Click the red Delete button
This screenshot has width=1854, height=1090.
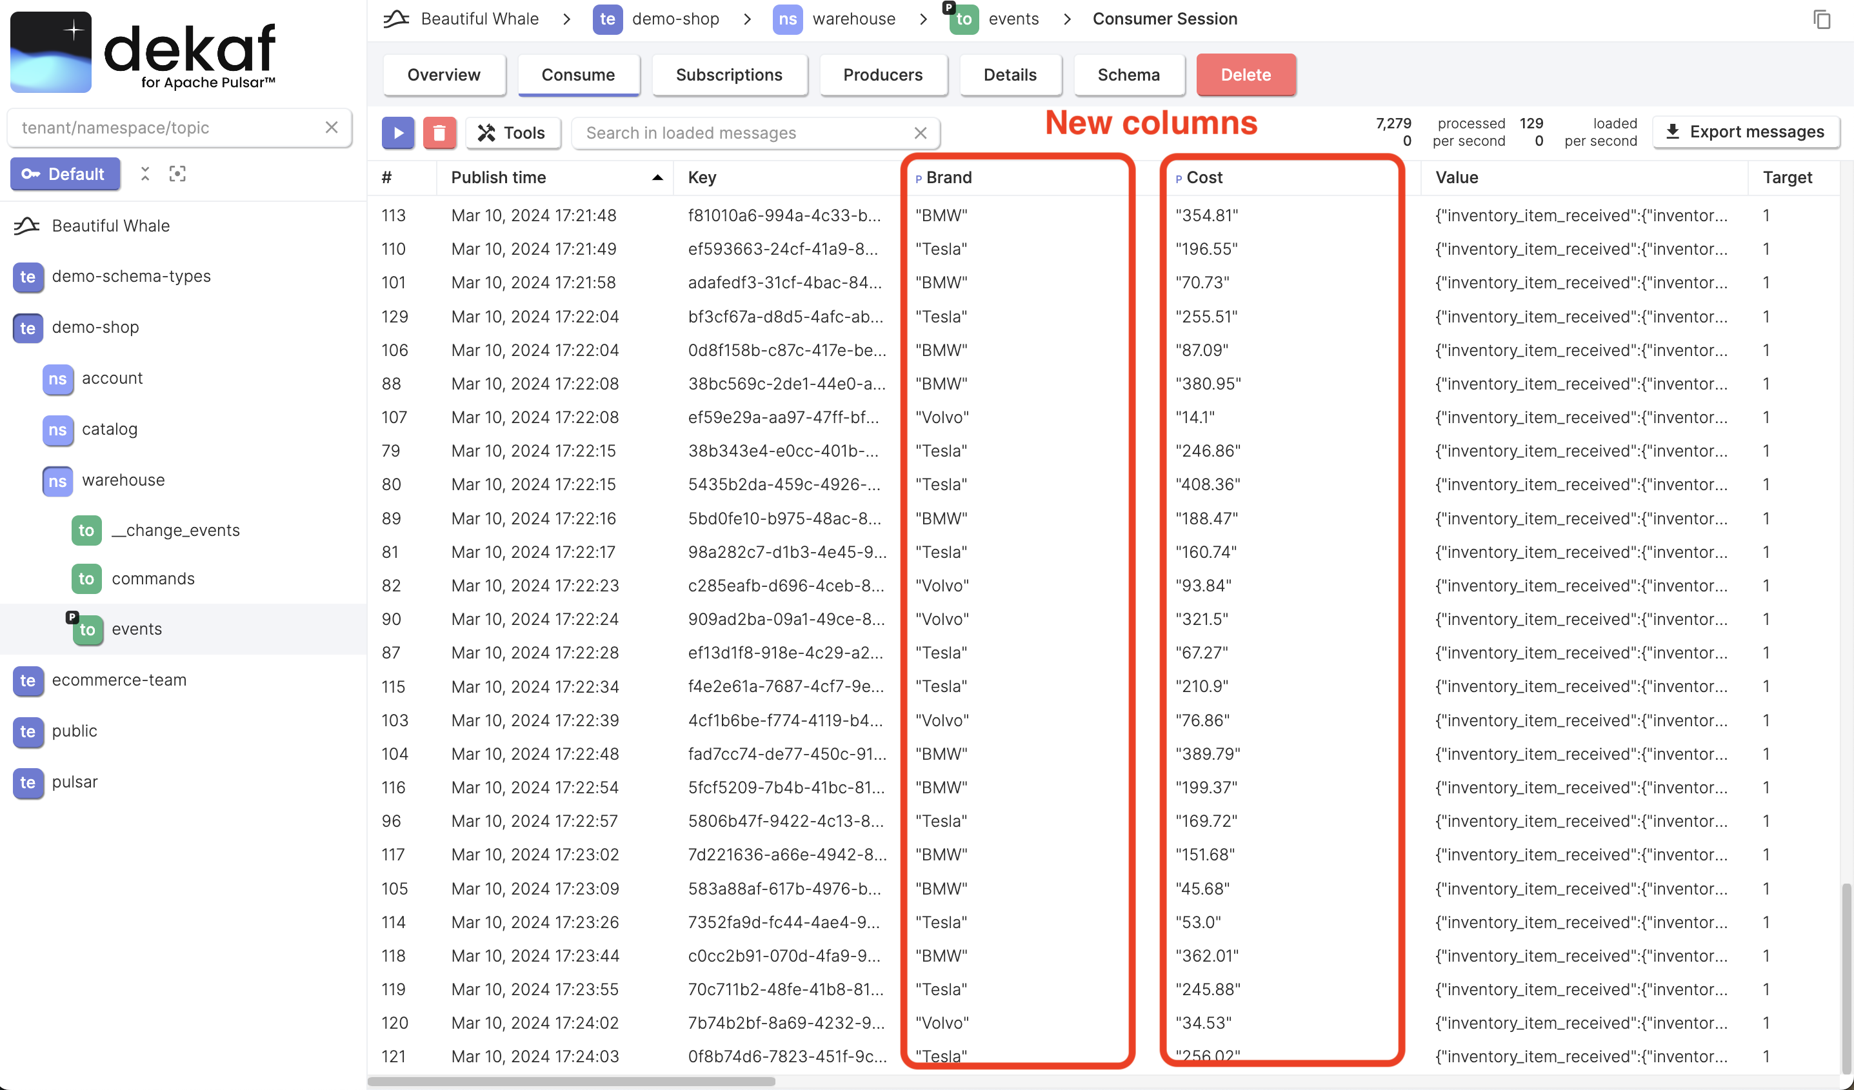pyautogui.click(x=1246, y=75)
